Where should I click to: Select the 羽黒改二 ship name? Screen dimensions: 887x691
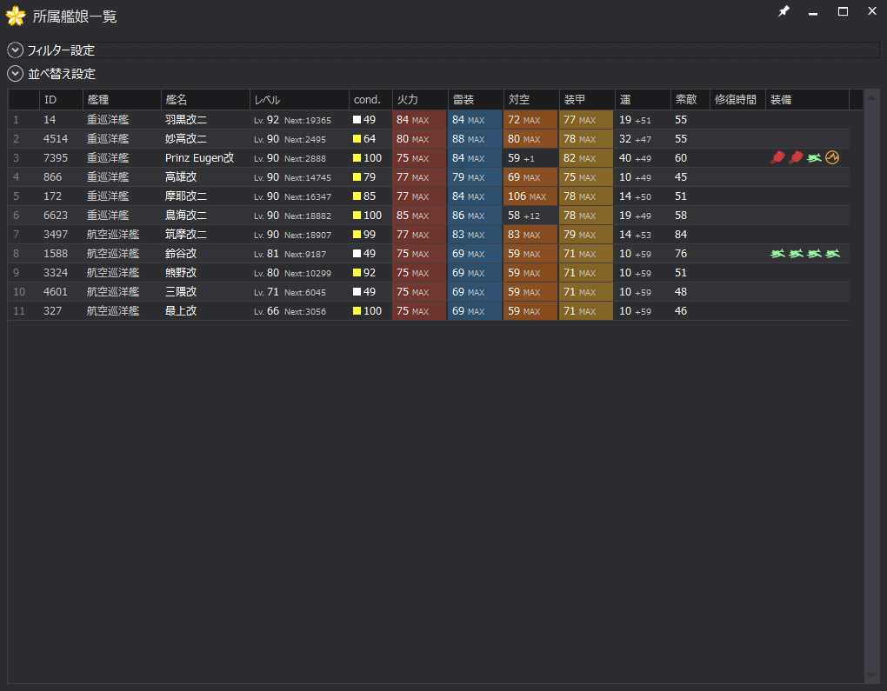(x=186, y=120)
